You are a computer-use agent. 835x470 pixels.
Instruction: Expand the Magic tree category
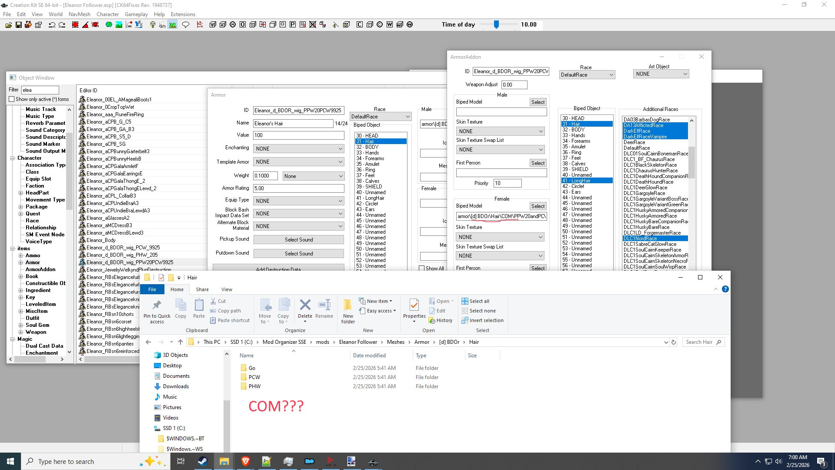click(13, 339)
